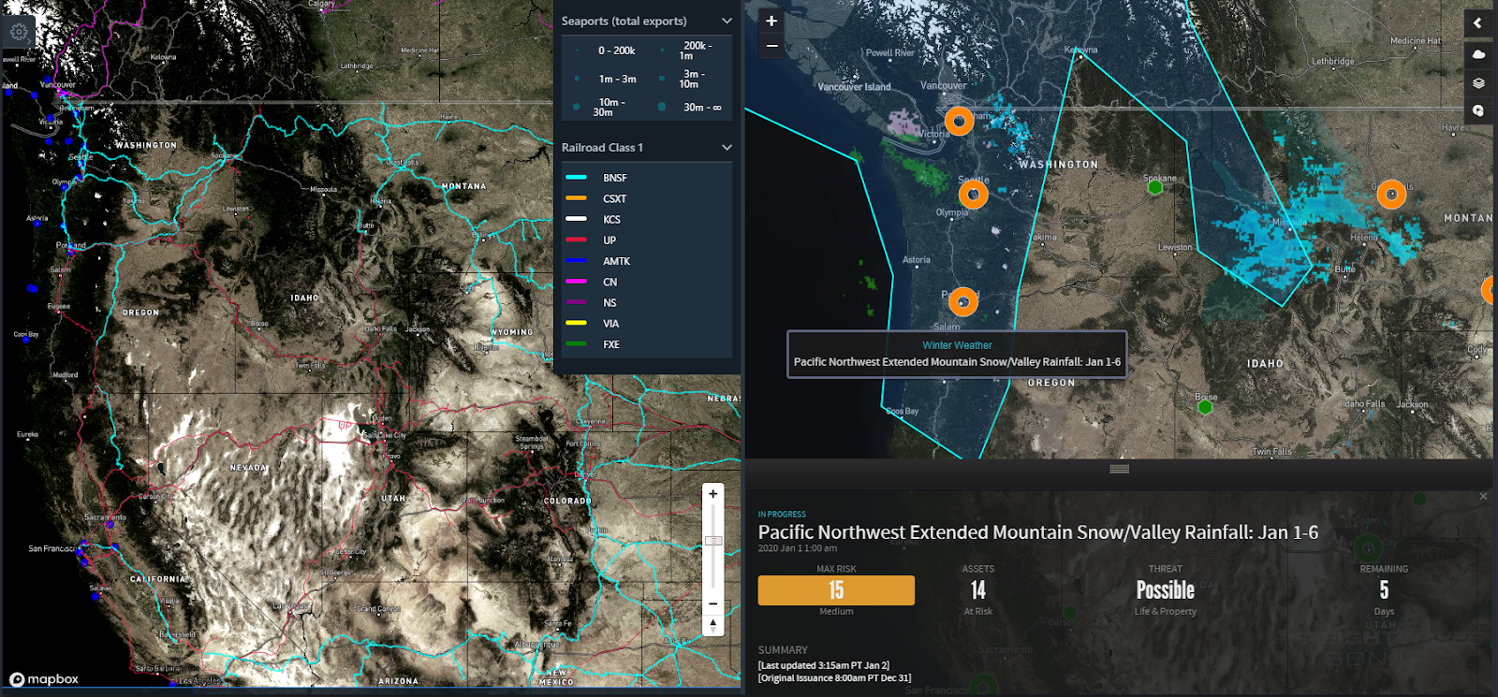Reset compass north on left map

[713, 625]
